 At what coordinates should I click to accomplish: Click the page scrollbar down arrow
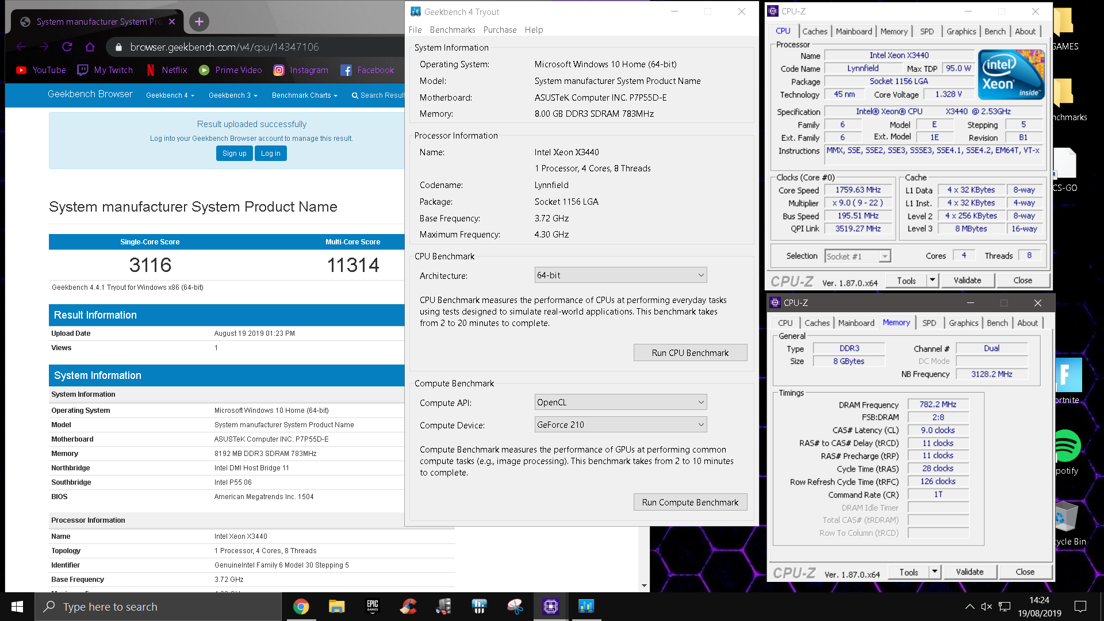(x=644, y=586)
